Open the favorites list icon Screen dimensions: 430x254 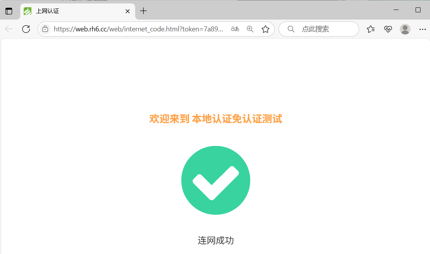click(x=371, y=29)
